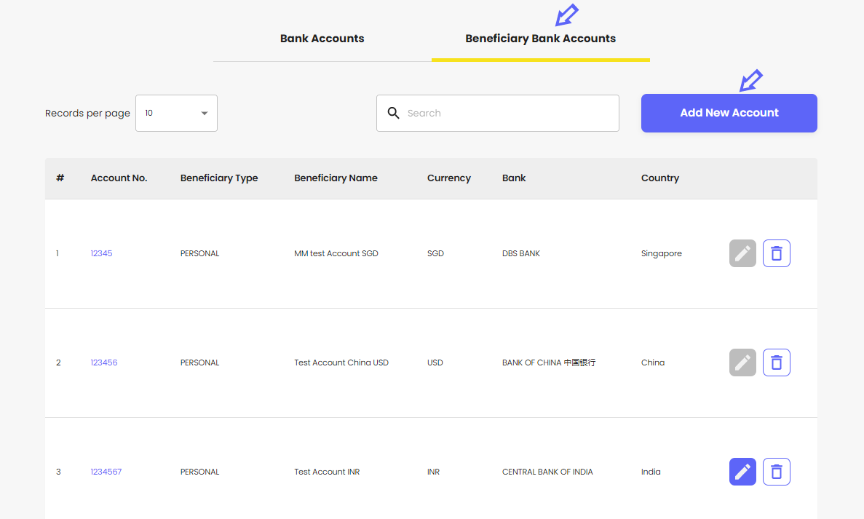Delete the Central Bank of India account
This screenshot has width=864, height=519.
[x=776, y=471]
